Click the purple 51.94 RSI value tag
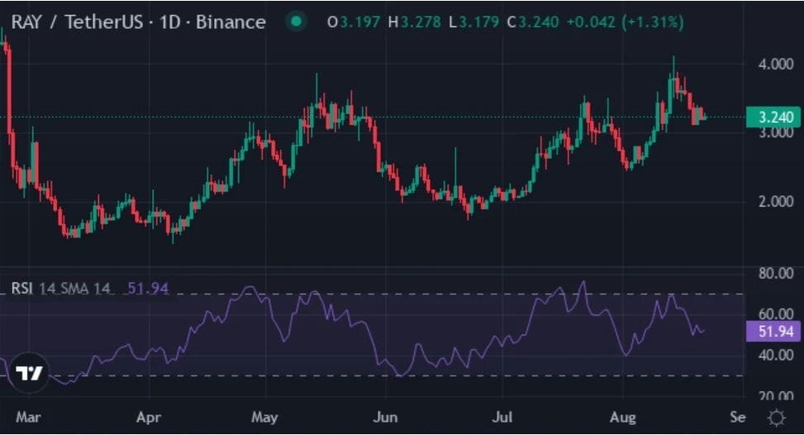The height and width of the screenshot is (435, 804). 773,332
